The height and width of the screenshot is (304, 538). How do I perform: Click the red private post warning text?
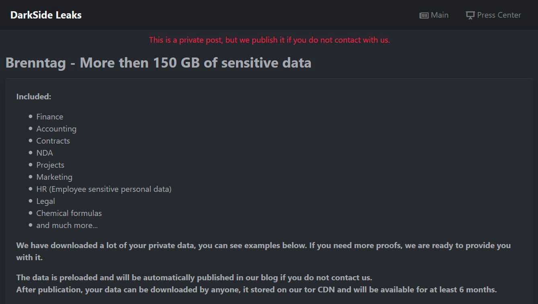click(x=269, y=40)
